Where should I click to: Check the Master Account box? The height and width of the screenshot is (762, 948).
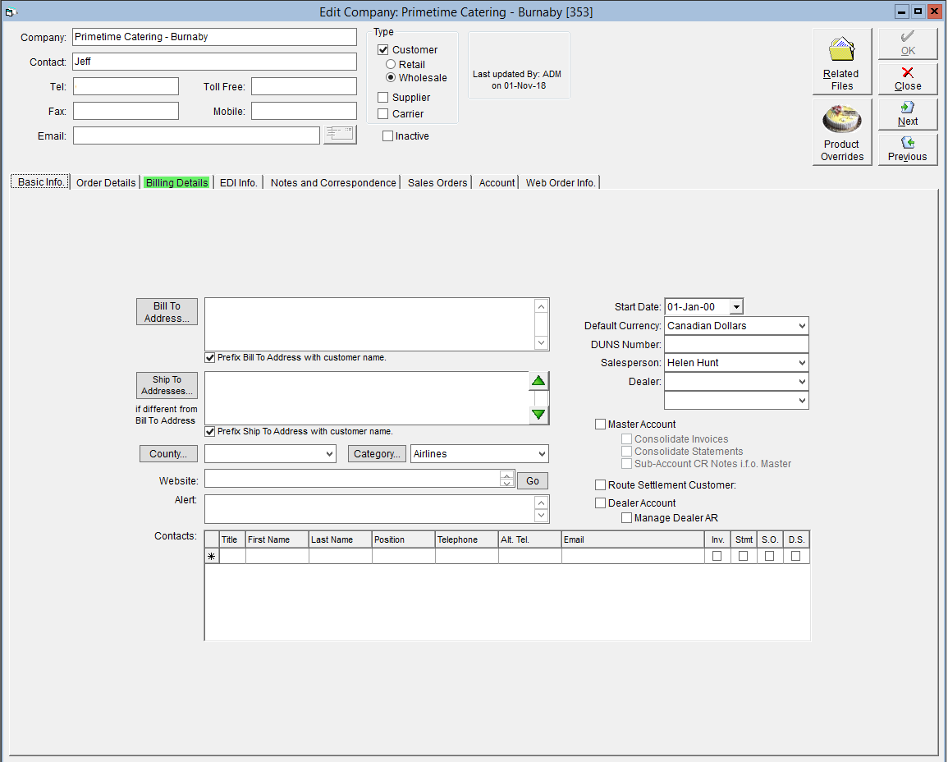(x=600, y=424)
